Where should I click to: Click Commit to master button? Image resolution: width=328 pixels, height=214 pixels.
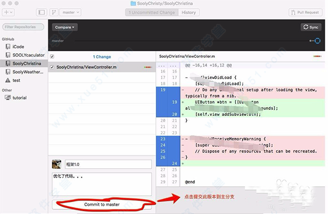[x=102, y=204]
